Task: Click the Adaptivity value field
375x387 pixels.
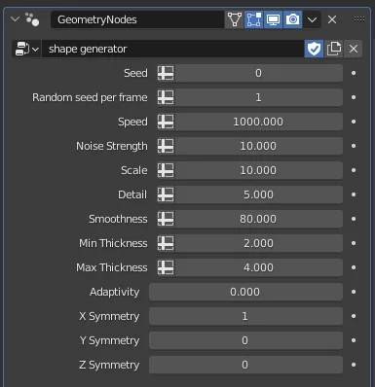Action: 245,292
